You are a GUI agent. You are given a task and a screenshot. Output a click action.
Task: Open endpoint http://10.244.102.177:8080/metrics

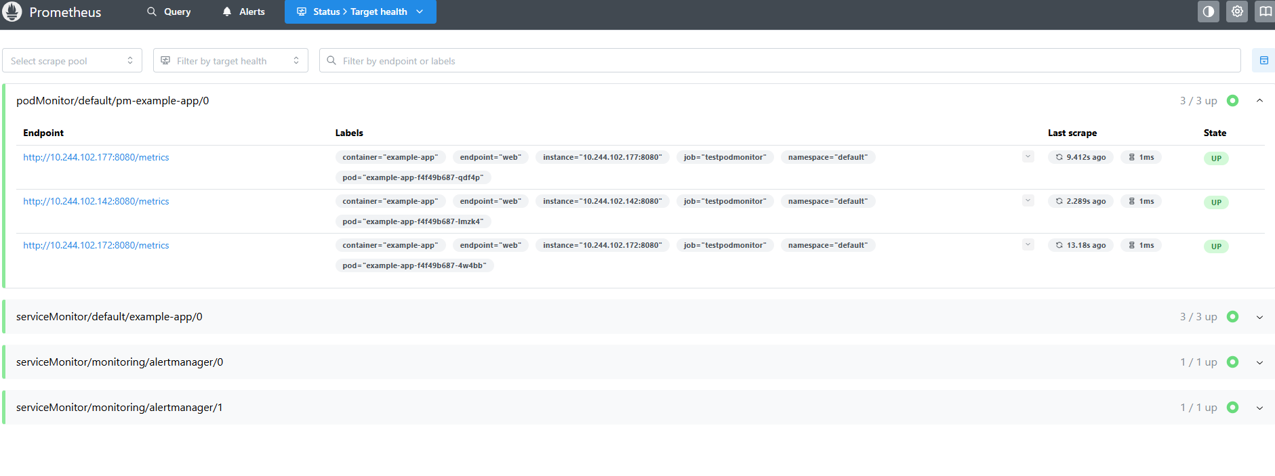click(x=96, y=157)
